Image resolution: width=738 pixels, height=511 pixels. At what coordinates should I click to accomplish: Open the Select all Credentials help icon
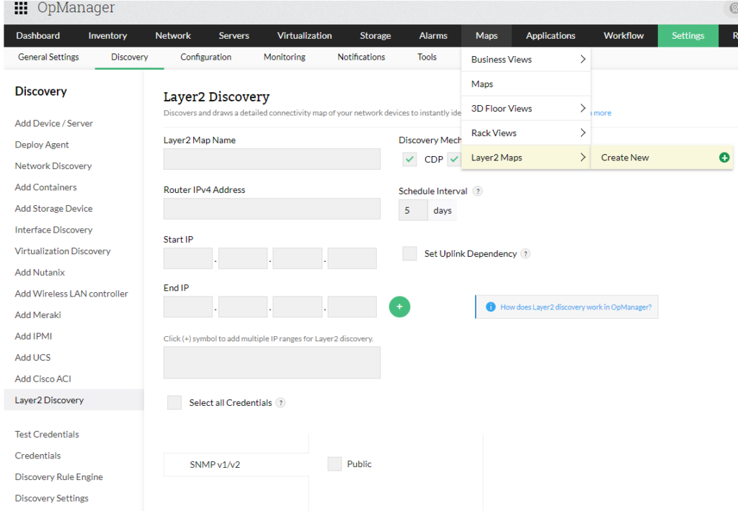pos(280,402)
